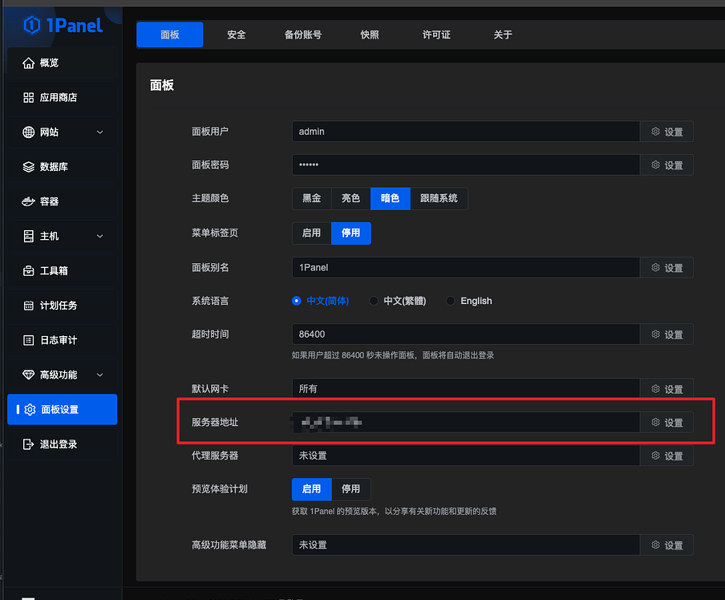This screenshot has height=600, width=725.
Task: Open the 快照 snapshots tab
Action: point(369,34)
